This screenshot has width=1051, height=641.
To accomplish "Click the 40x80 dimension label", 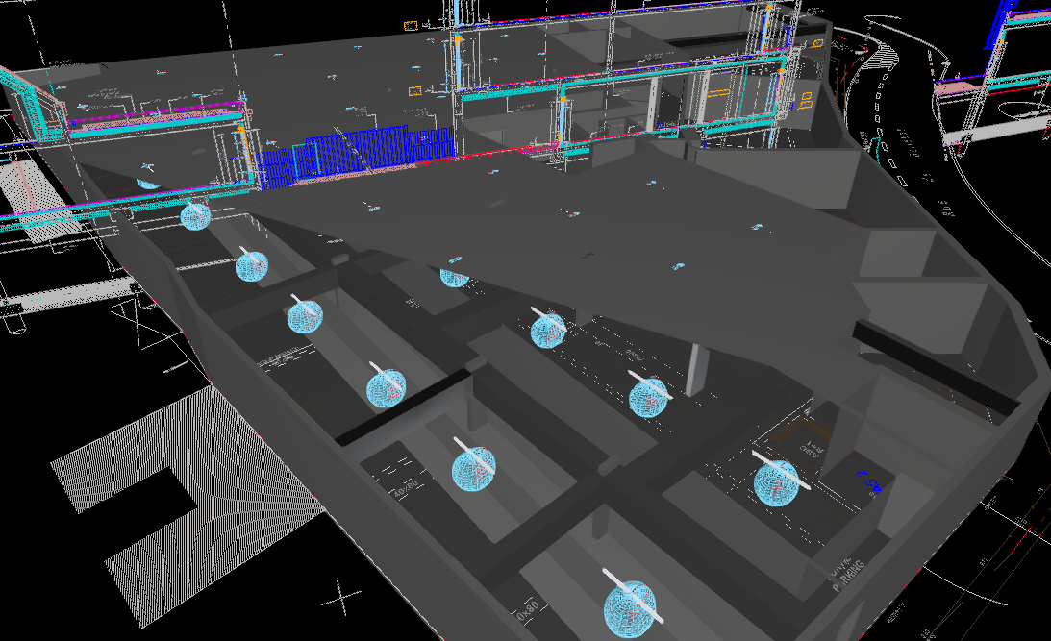I will tap(406, 487).
